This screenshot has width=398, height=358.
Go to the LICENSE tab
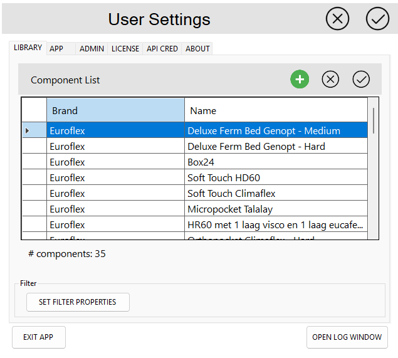click(125, 48)
